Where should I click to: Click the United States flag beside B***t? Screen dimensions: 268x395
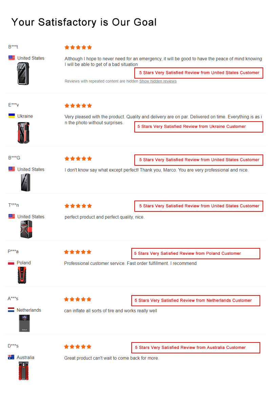[12, 58]
